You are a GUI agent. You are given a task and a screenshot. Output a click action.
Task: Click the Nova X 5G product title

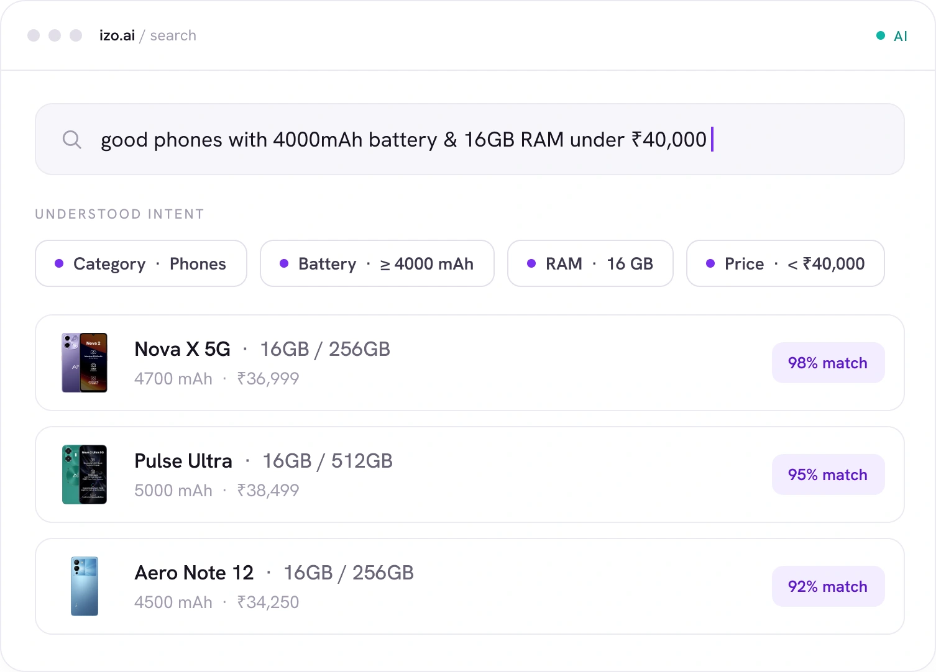(183, 349)
